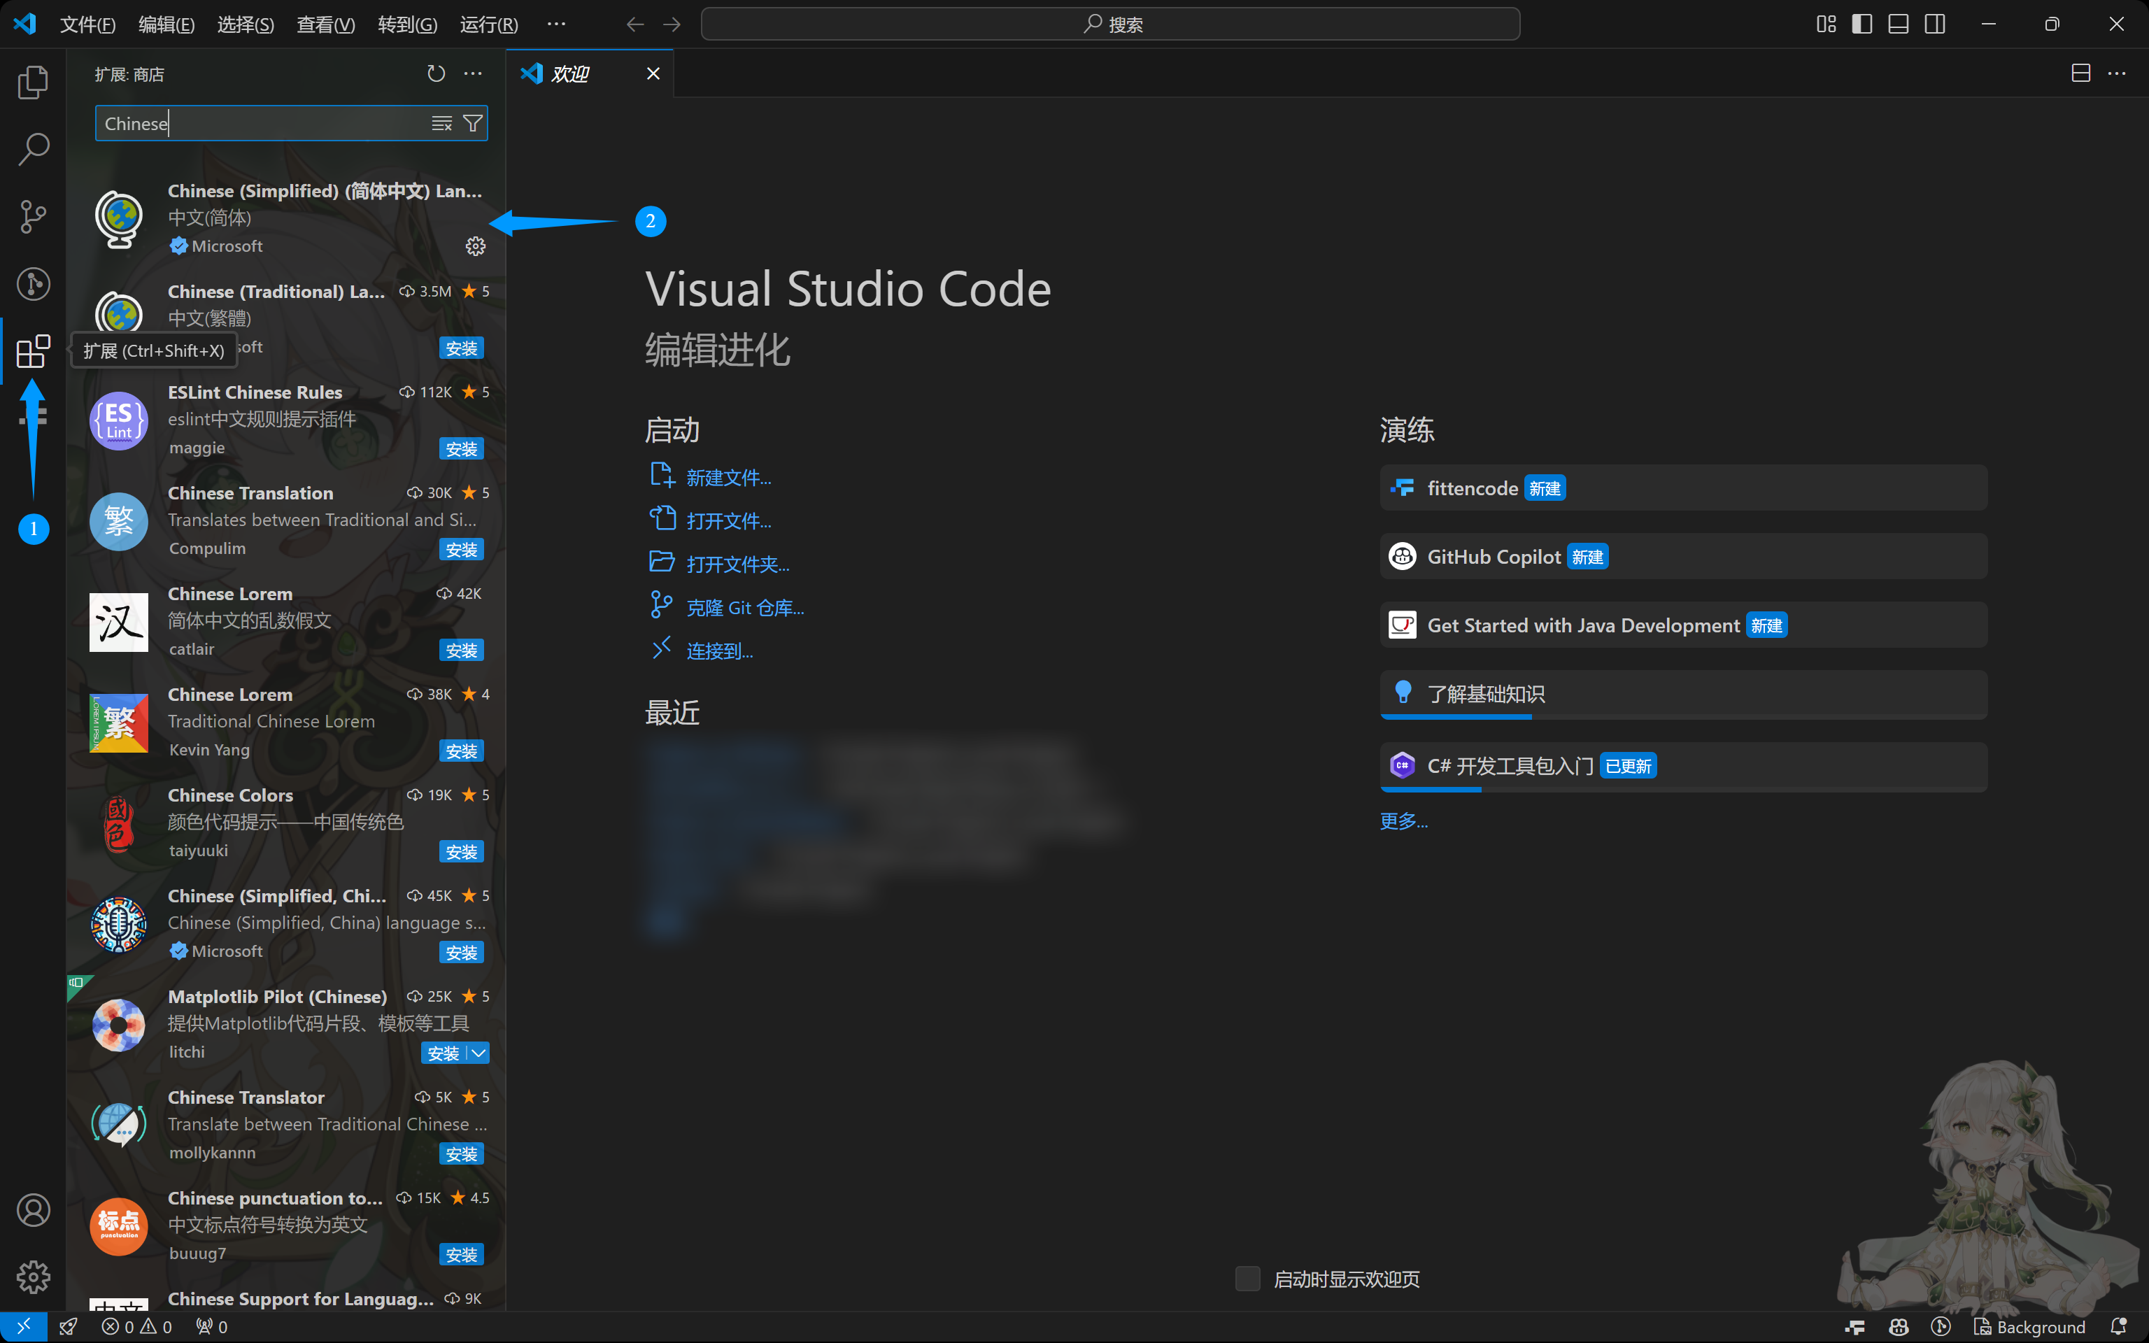Open the 转到(G) menu
This screenshot has height=1343, width=2149.
coord(408,25)
